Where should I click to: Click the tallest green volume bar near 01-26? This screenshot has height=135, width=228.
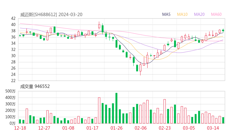116,108
